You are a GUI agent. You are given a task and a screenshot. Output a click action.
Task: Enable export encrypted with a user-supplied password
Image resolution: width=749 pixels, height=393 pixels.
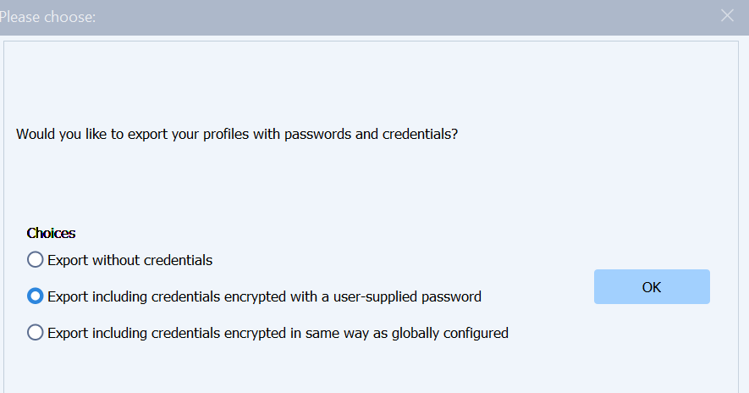click(x=36, y=296)
